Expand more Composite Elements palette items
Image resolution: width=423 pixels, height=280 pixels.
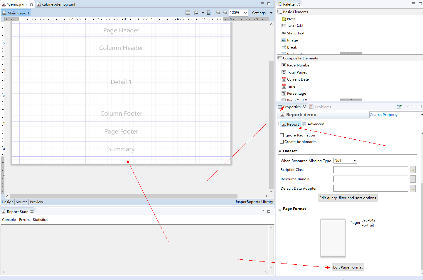(x=351, y=100)
